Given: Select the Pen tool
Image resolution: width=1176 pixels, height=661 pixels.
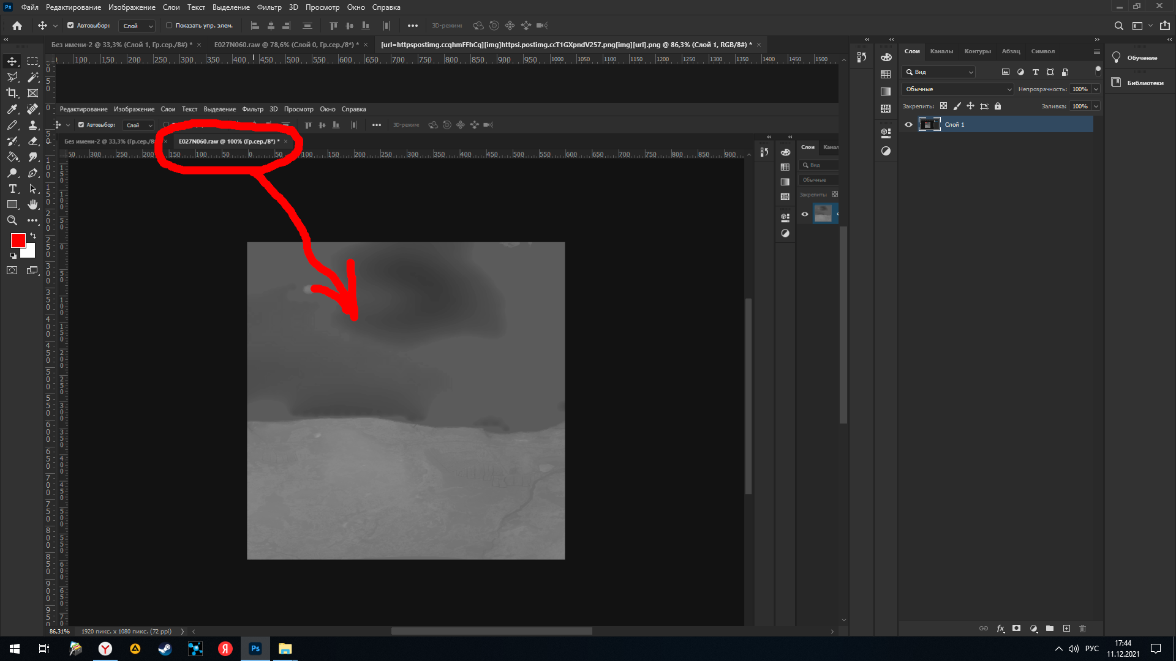Looking at the screenshot, I should [33, 173].
